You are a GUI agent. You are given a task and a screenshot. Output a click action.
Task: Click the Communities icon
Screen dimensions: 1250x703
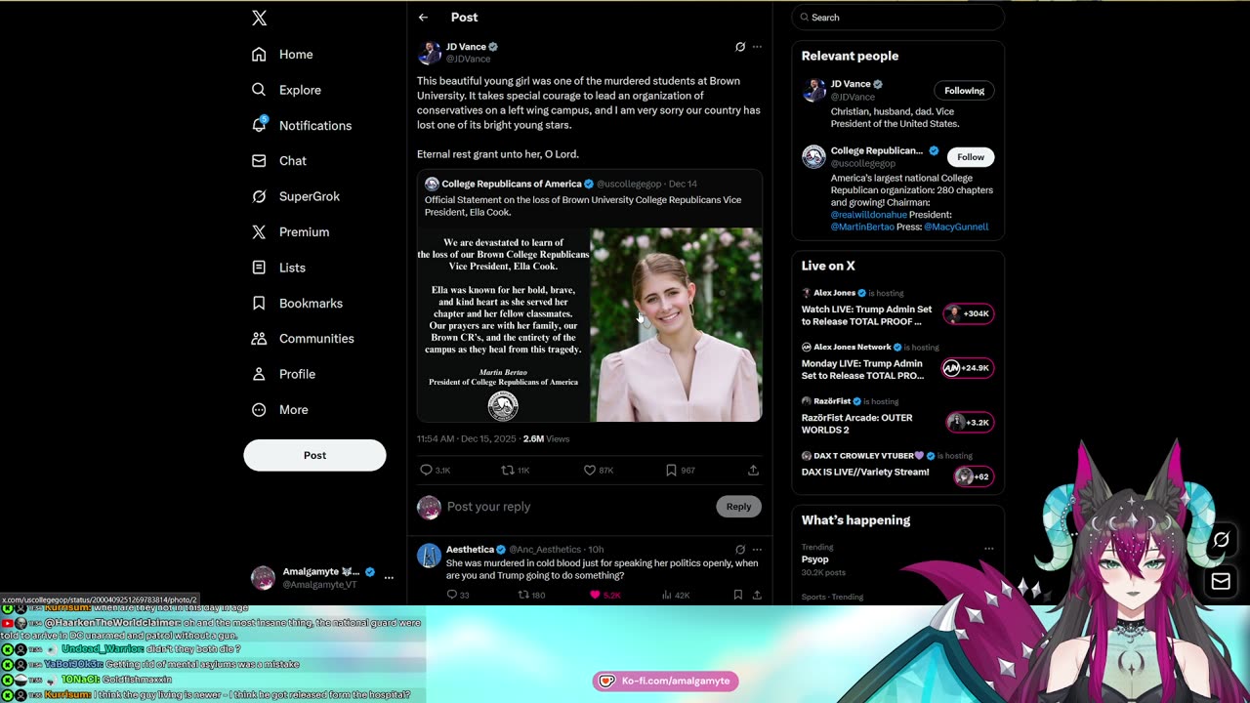click(259, 339)
